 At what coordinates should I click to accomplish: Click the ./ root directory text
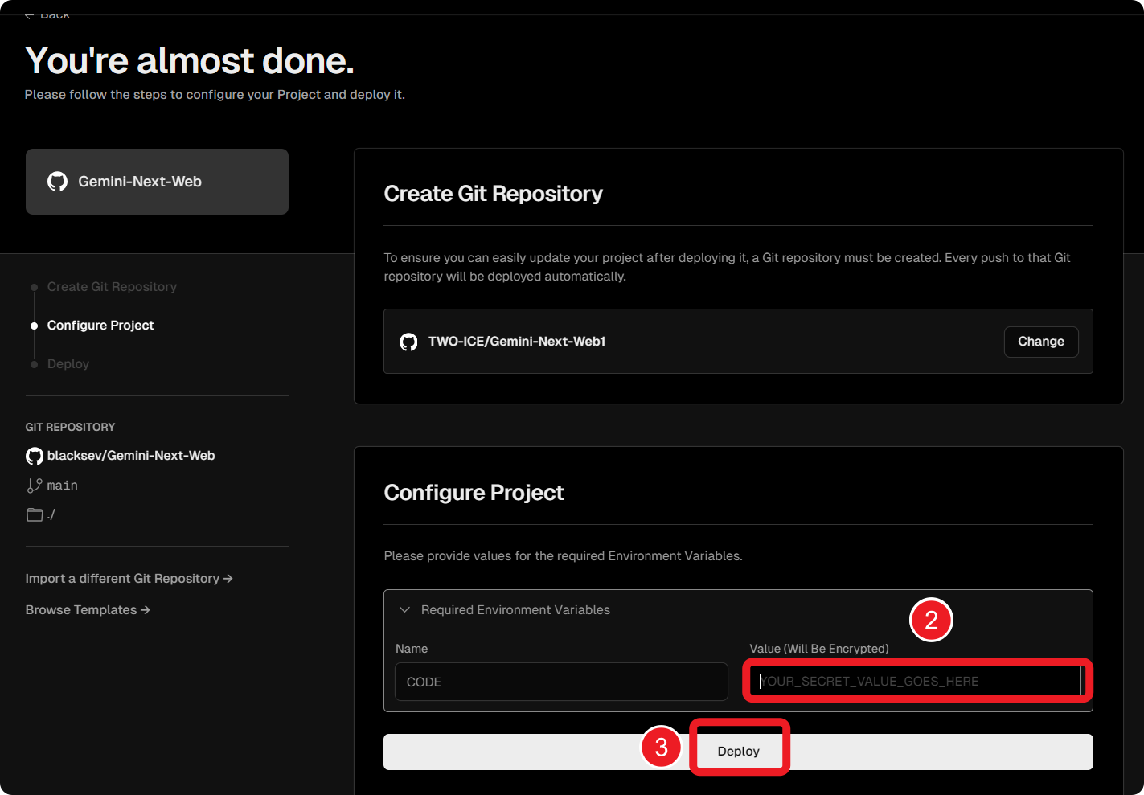(x=51, y=514)
